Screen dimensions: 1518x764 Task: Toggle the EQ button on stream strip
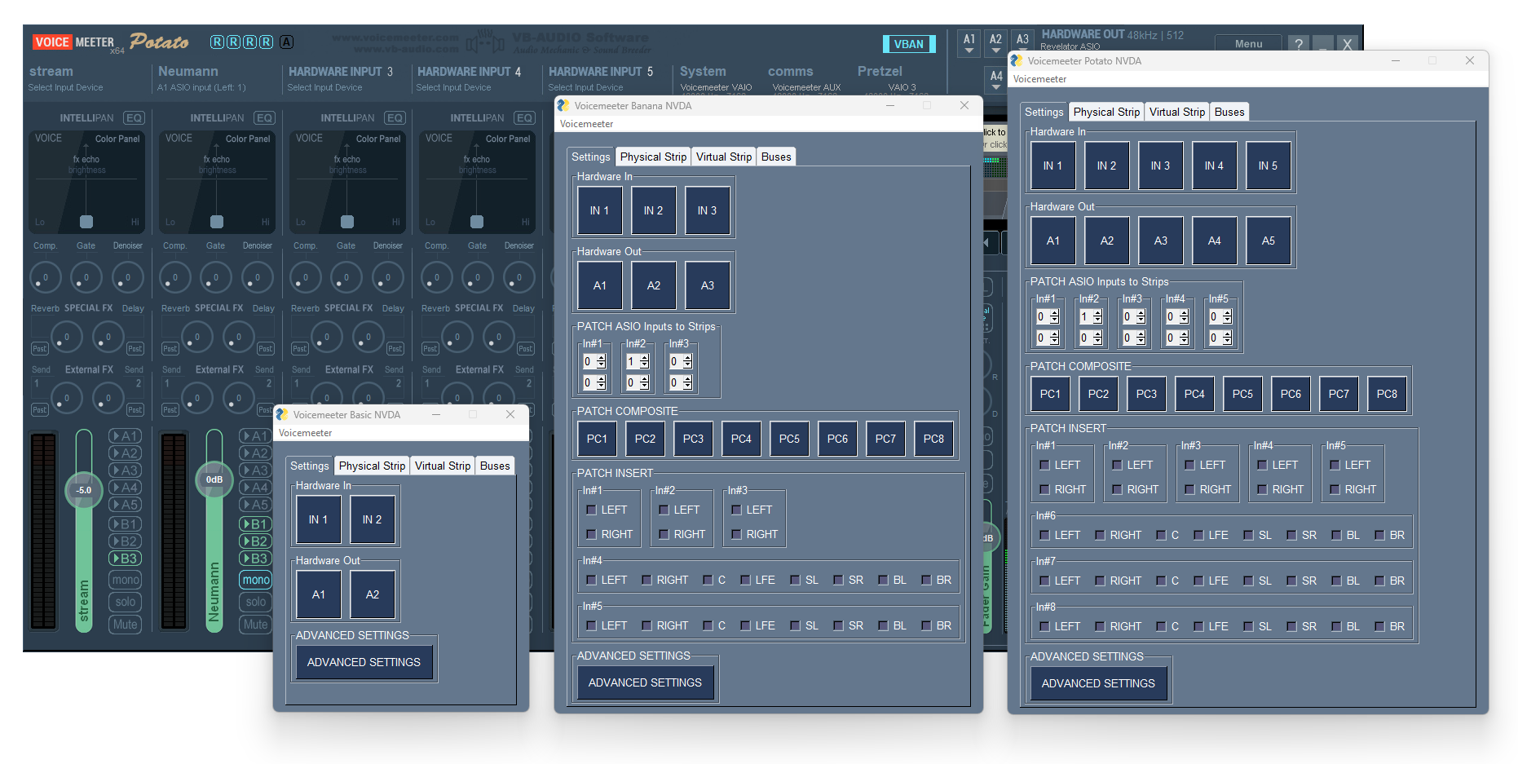point(134,118)
